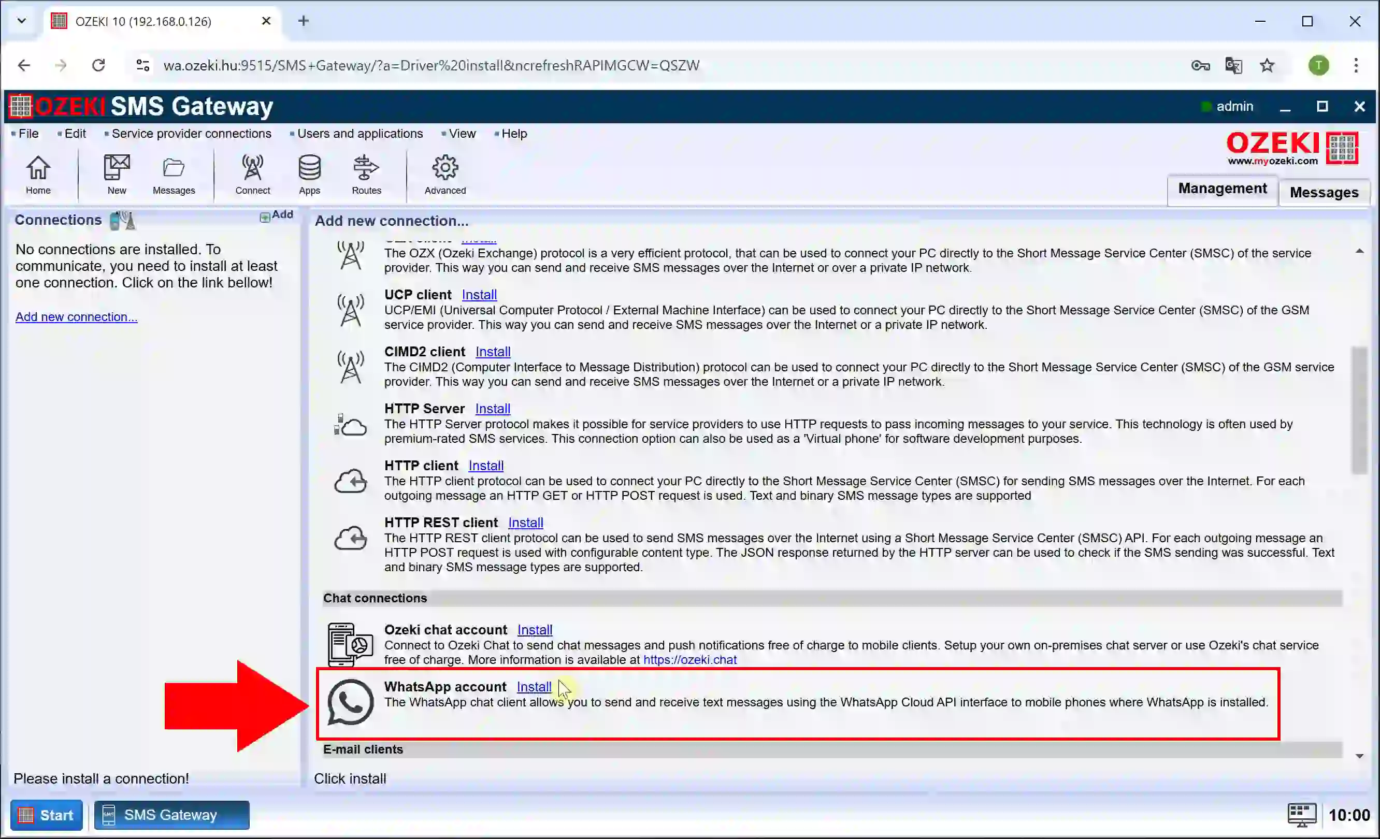The width and height of the screenshot is (1380, 839).
Task: Click the Ozeki logo in title bar
Action: click(21, 106)
